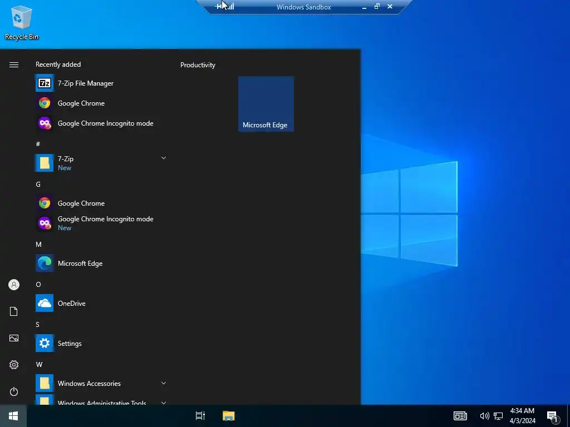
Task: Expand the Windows Accessories chevron
Action: coord(164,383)
